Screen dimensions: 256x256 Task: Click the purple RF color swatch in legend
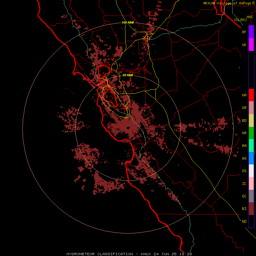[x=251, y=32]
